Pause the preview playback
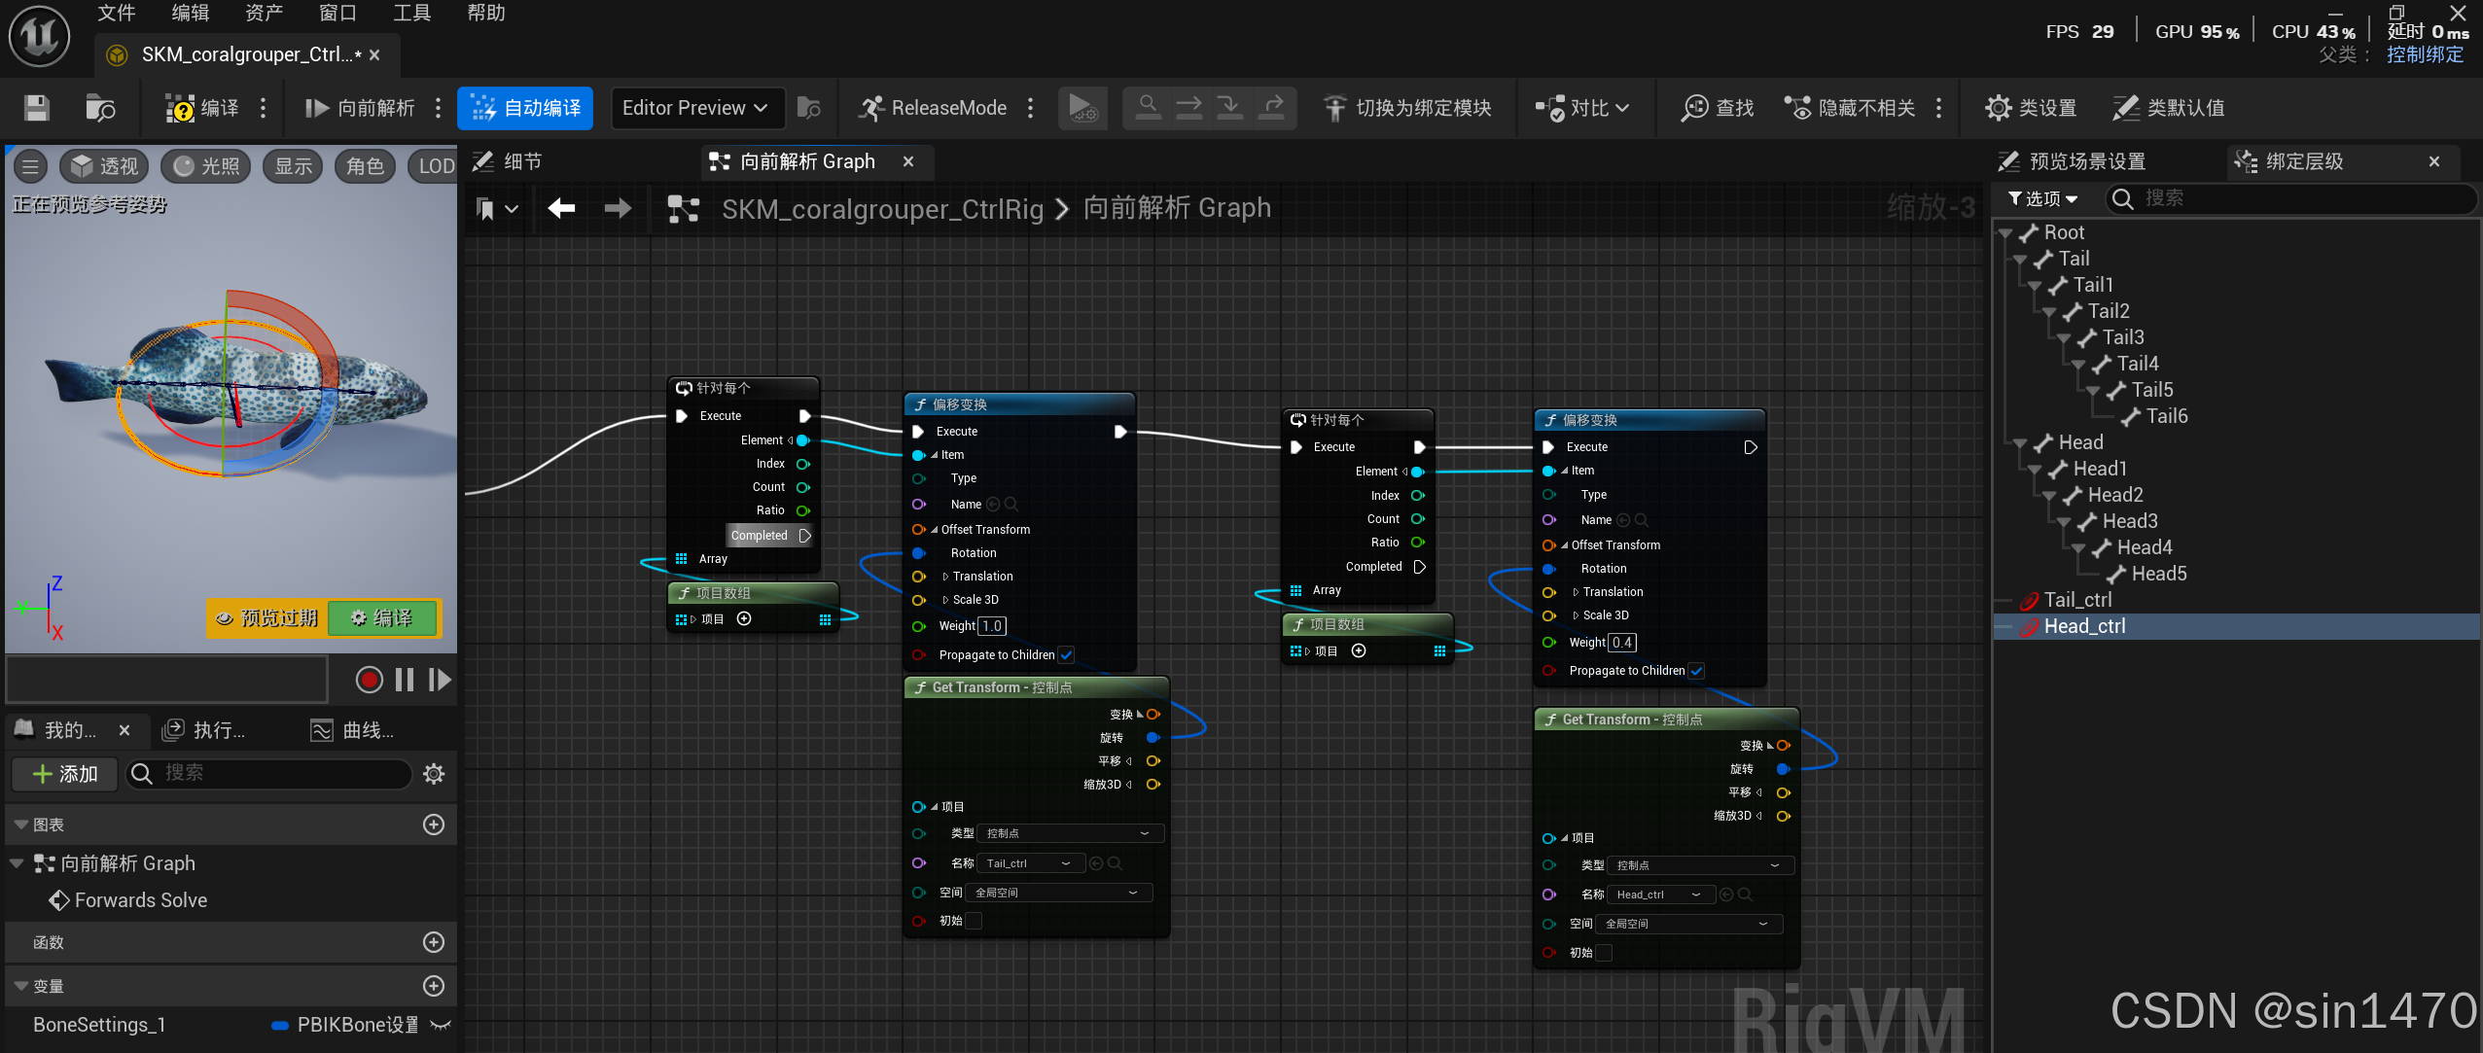The height and width of the screenshot is (1053, 2483). [x=405, y=680]
